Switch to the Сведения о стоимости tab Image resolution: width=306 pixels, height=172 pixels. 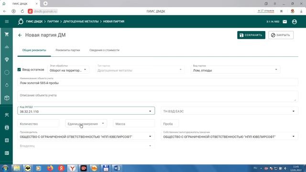pyautogui.click(x=104, y=50)
